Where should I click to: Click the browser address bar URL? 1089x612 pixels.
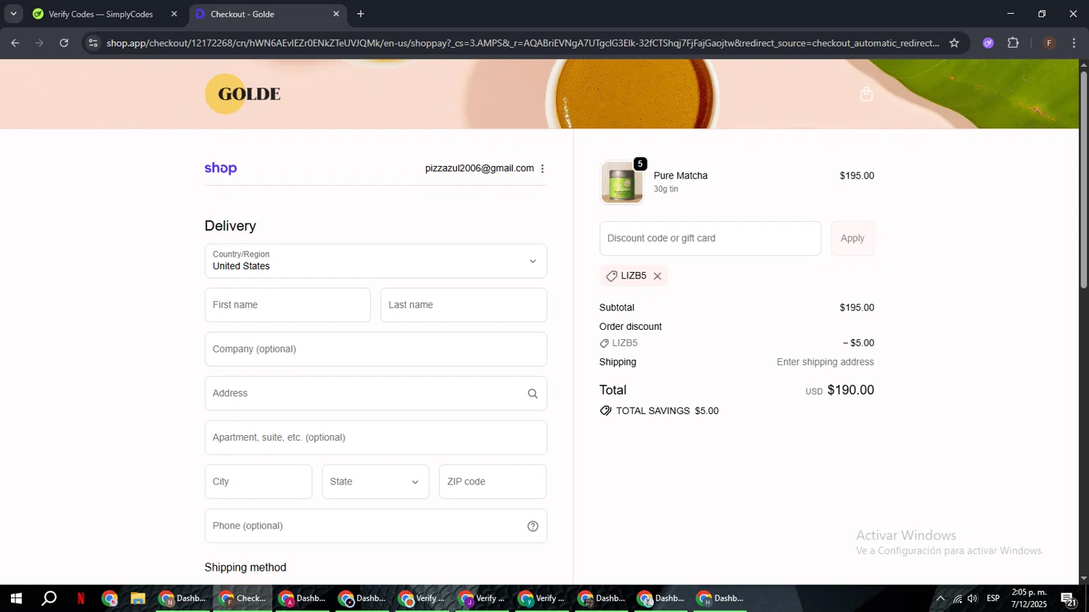pyautogui.click(x=523, y=43)
